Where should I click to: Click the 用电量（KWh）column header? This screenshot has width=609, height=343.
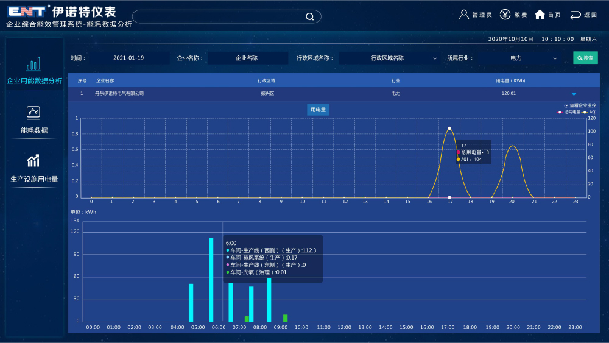coord(510,80)
